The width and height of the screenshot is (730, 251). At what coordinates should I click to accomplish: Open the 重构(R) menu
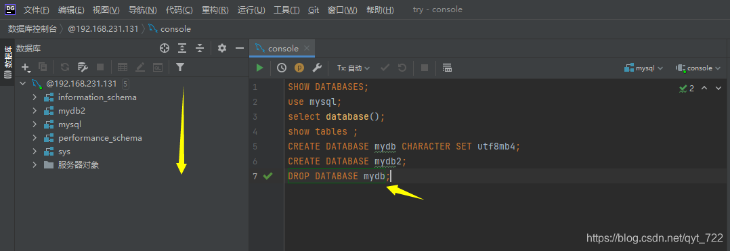(x=215, y=9)
